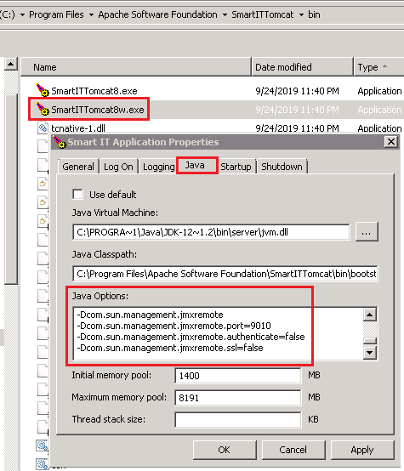Click the Maximum memory pool field
This screenshot has height=471, width=404.
[x=238, y=398]
